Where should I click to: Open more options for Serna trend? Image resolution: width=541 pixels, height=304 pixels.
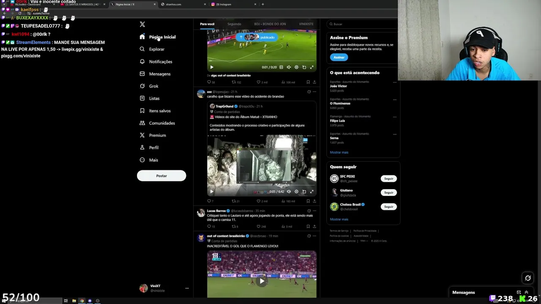pos(395,134)
